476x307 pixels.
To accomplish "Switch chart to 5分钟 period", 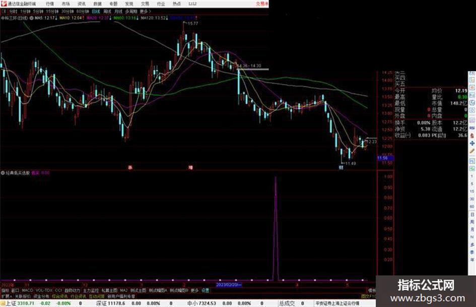I will pyautogui.click(x=38, y=12).
